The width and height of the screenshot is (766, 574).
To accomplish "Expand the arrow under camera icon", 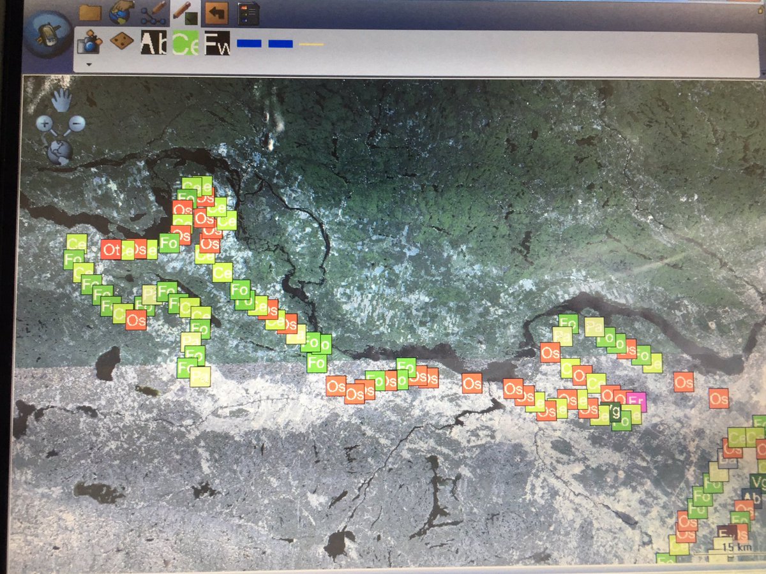I will coord(89,64).
